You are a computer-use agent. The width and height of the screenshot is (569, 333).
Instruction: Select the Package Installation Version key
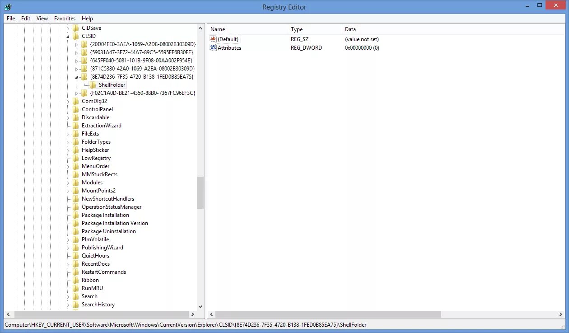click(115, 223)
